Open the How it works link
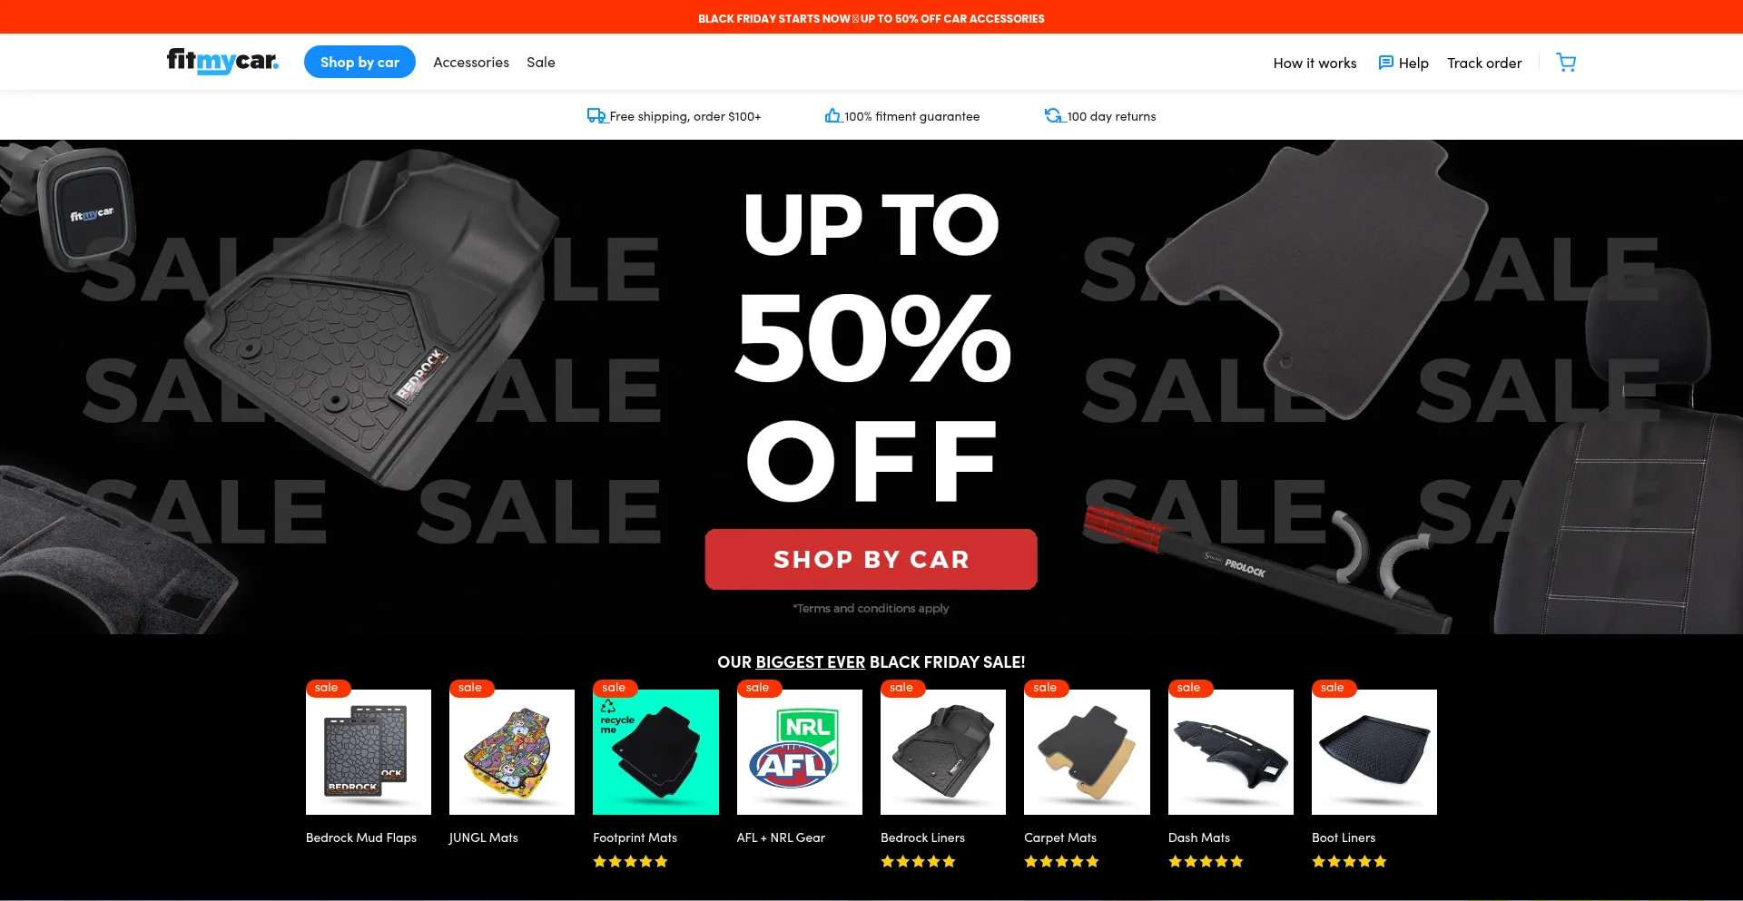Screen dimensions: 1743x901 pyautogui.click(x=1315, y=64)
